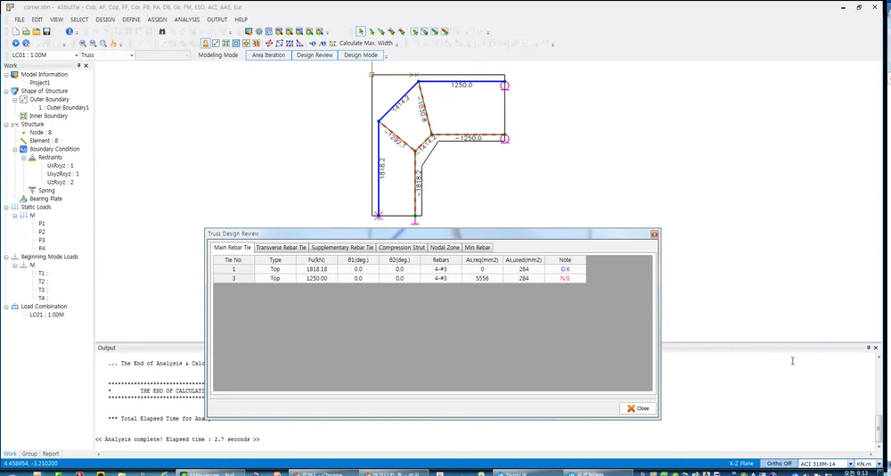The height and width of the screenshot is (476, 891).
Task: Open the ASSIGN menu
Action: click(x=158, y=20)
